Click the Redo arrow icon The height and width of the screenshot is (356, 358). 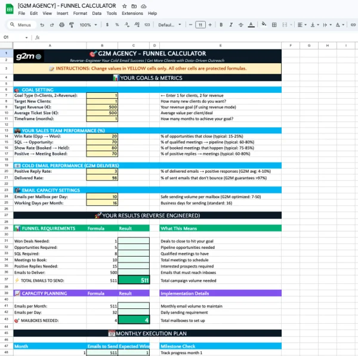pos(51,25)
